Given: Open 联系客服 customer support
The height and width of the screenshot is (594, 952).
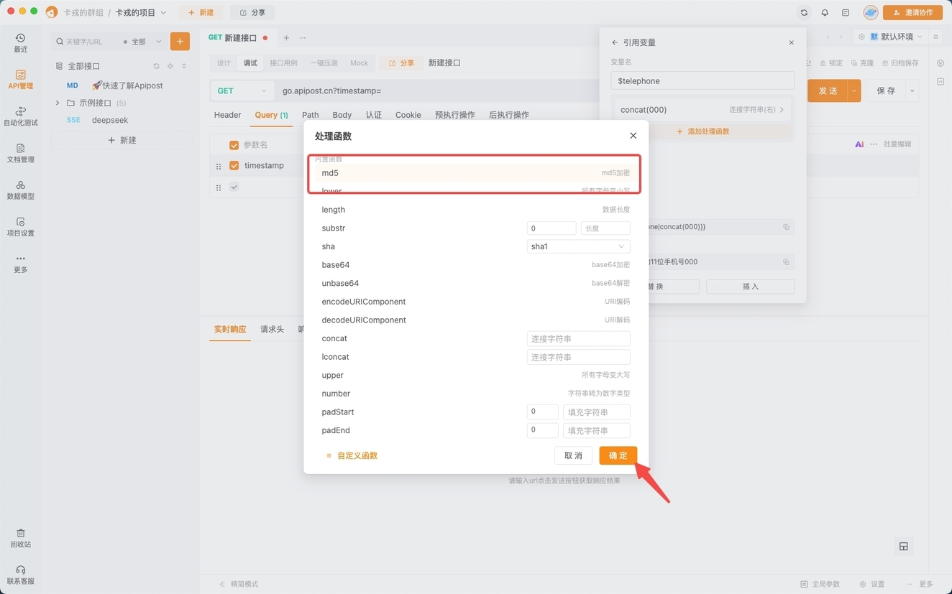Looking at the screenshot, I should tap(20, 575).
